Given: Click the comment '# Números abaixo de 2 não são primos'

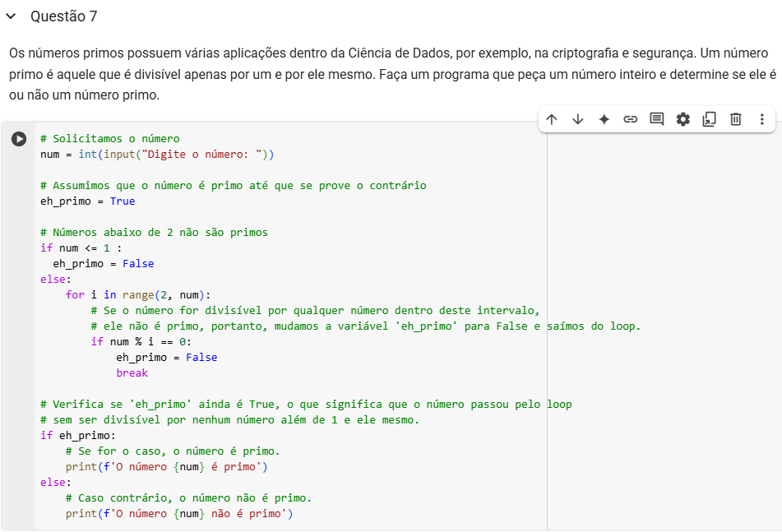Looking at the screenshot, I should coord(154,233).
